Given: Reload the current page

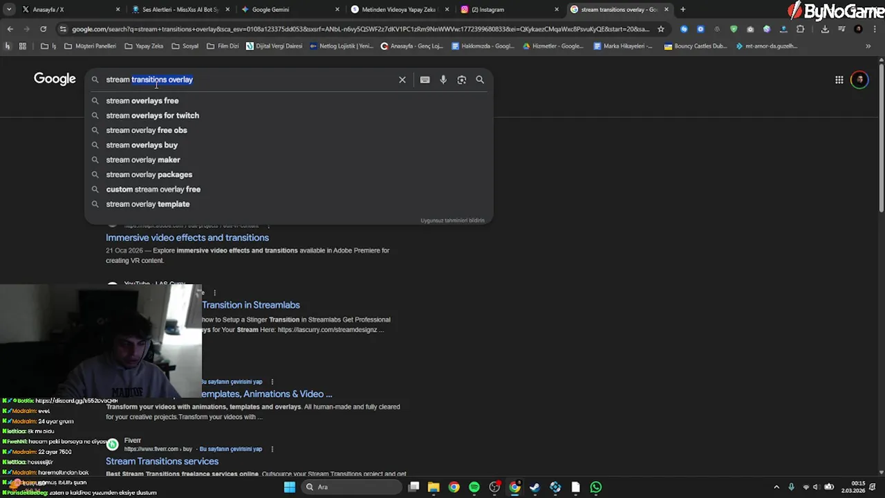Looking at the screenshot, I should [43, 29].
